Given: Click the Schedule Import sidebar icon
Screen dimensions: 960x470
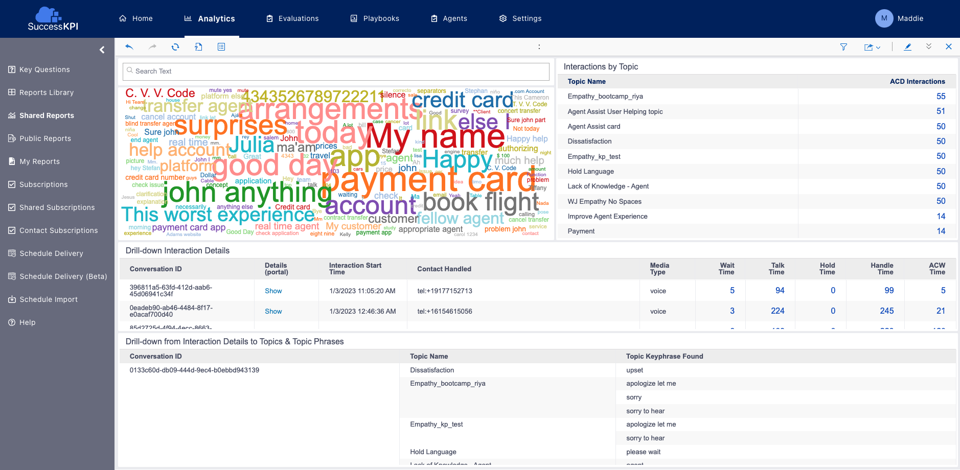Looking at the screenshot, I should point(12,299).
